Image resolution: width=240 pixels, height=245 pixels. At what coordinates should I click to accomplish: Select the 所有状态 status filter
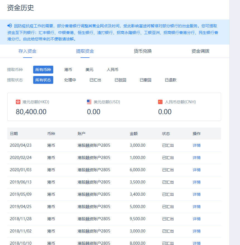pyautogui.click(x=43, y=80)
